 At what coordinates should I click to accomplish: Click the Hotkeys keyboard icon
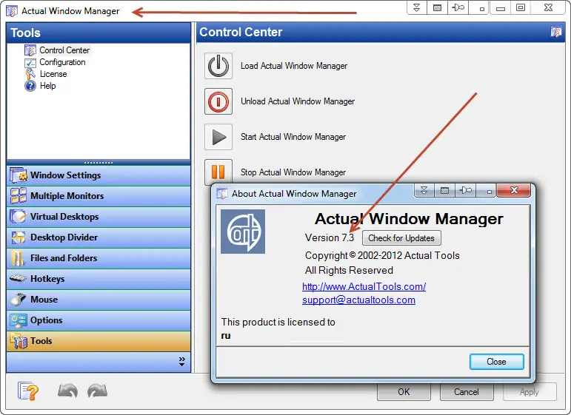18,279
